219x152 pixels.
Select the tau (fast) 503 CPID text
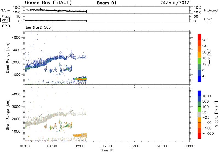(38, 27)
